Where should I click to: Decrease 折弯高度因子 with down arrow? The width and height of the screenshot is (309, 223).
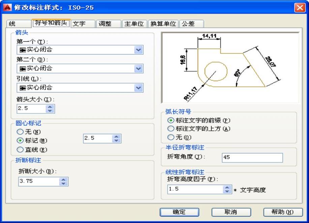(227, 192)
